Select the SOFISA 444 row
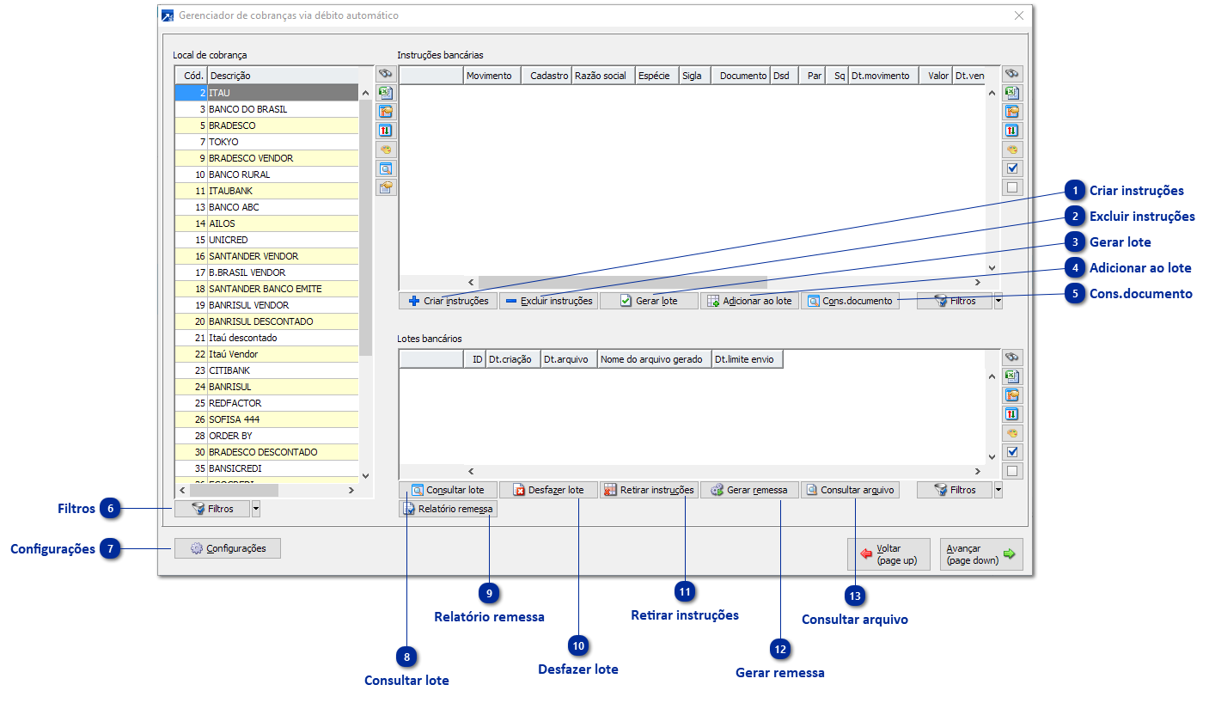This screenshot has width=1209, height=703. click(266, 419)
